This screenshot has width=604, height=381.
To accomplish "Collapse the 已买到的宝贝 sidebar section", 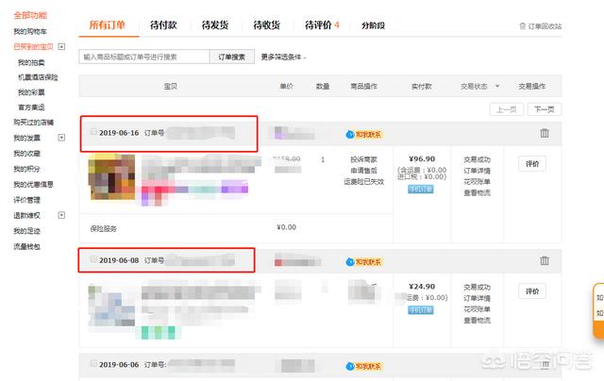I will 61,46.
